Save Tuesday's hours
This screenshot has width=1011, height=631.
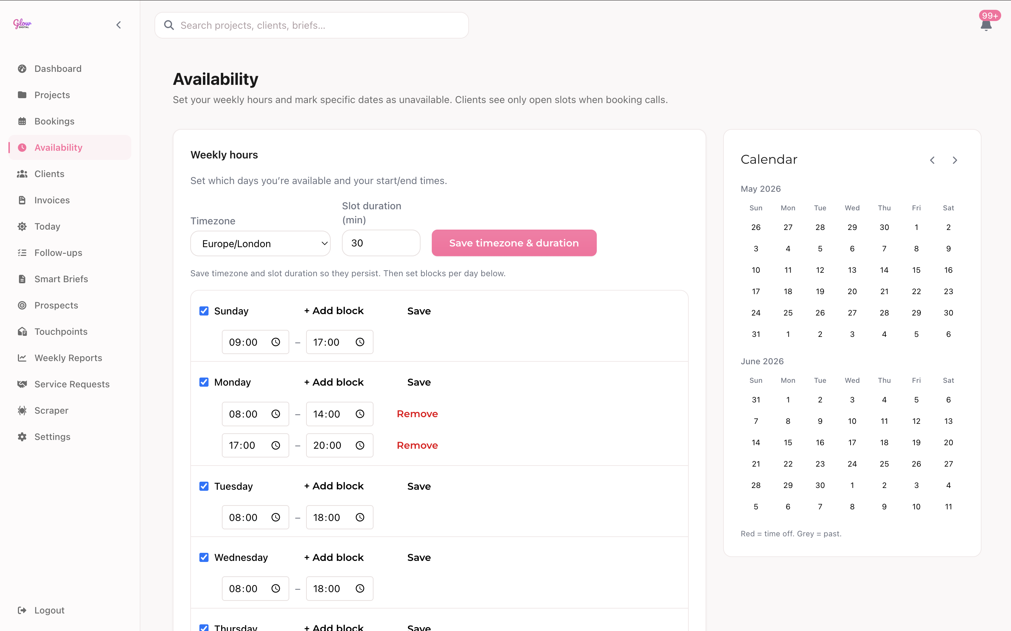click(x=419, y=486)
